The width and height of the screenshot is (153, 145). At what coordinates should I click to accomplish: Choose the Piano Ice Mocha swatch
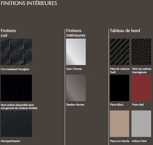pyautogui.click(x=120, y=124)
